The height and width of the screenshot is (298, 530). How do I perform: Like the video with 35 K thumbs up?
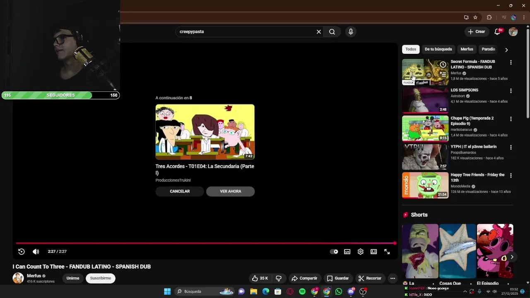(x=260, y=278)
